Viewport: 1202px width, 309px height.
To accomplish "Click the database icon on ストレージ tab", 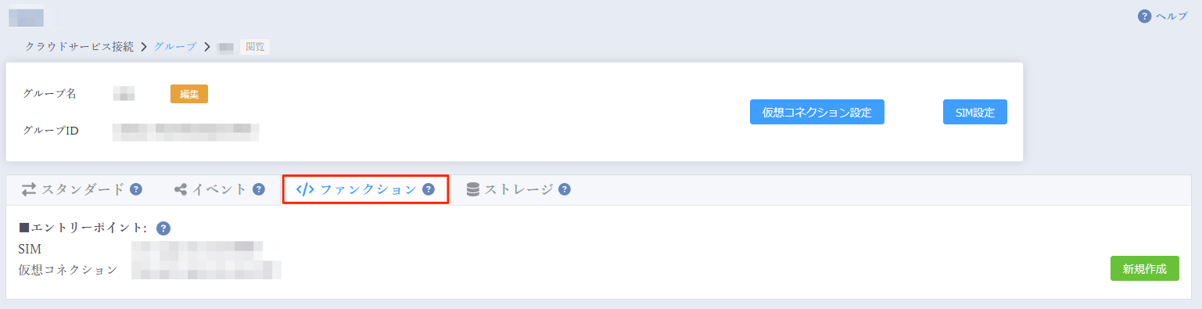I will [472, 189].
